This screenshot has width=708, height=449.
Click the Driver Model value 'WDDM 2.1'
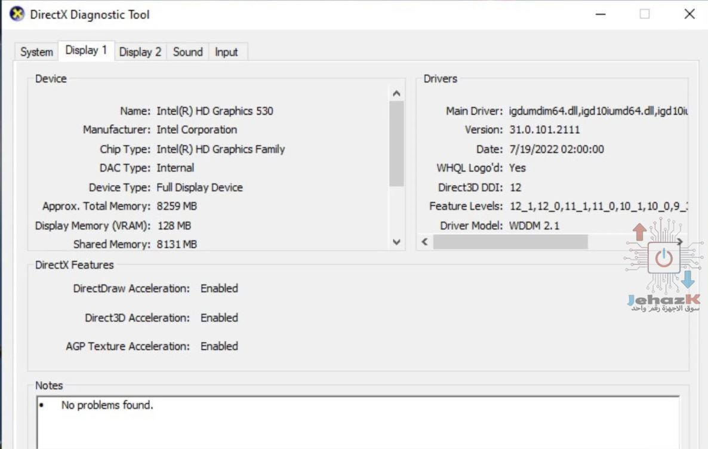click(x=534, y=226)
